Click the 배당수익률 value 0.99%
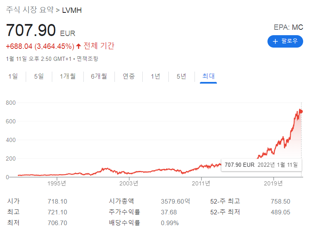 [170, 223]
